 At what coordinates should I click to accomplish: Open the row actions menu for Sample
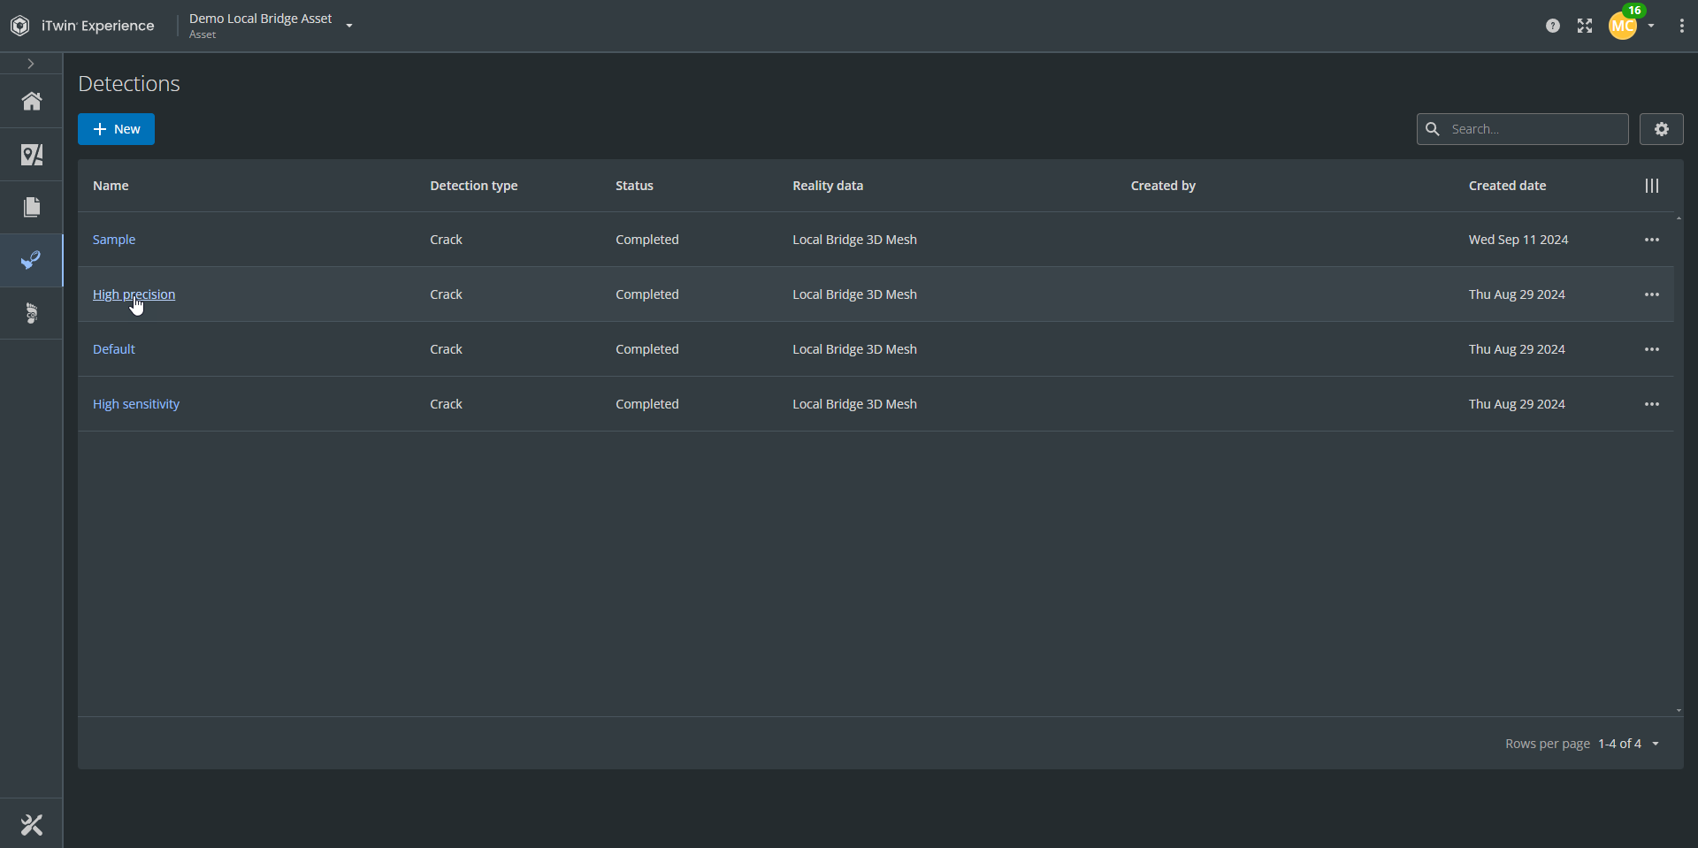pos(1652,240)
